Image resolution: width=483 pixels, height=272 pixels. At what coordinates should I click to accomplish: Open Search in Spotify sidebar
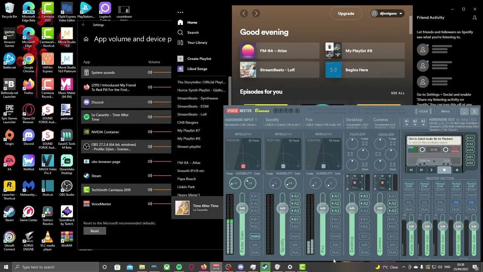(x=193, y=32)
